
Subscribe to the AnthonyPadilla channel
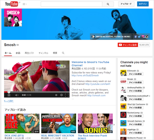point(135,91)
